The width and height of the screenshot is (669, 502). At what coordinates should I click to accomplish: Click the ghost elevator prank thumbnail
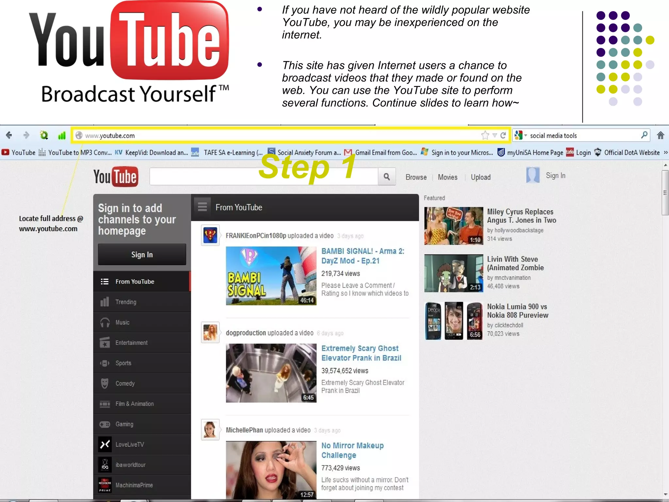tap(271, 373)
